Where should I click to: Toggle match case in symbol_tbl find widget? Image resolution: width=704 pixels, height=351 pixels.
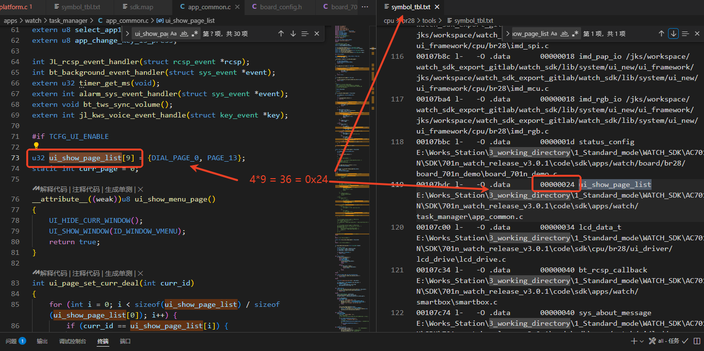554,33
